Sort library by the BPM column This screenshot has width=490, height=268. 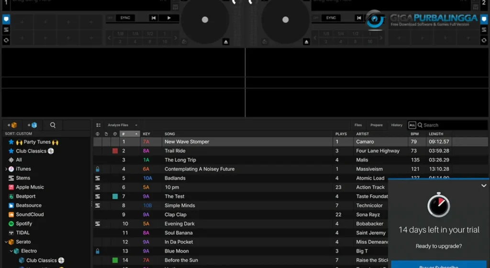click(x=414, y=134)
